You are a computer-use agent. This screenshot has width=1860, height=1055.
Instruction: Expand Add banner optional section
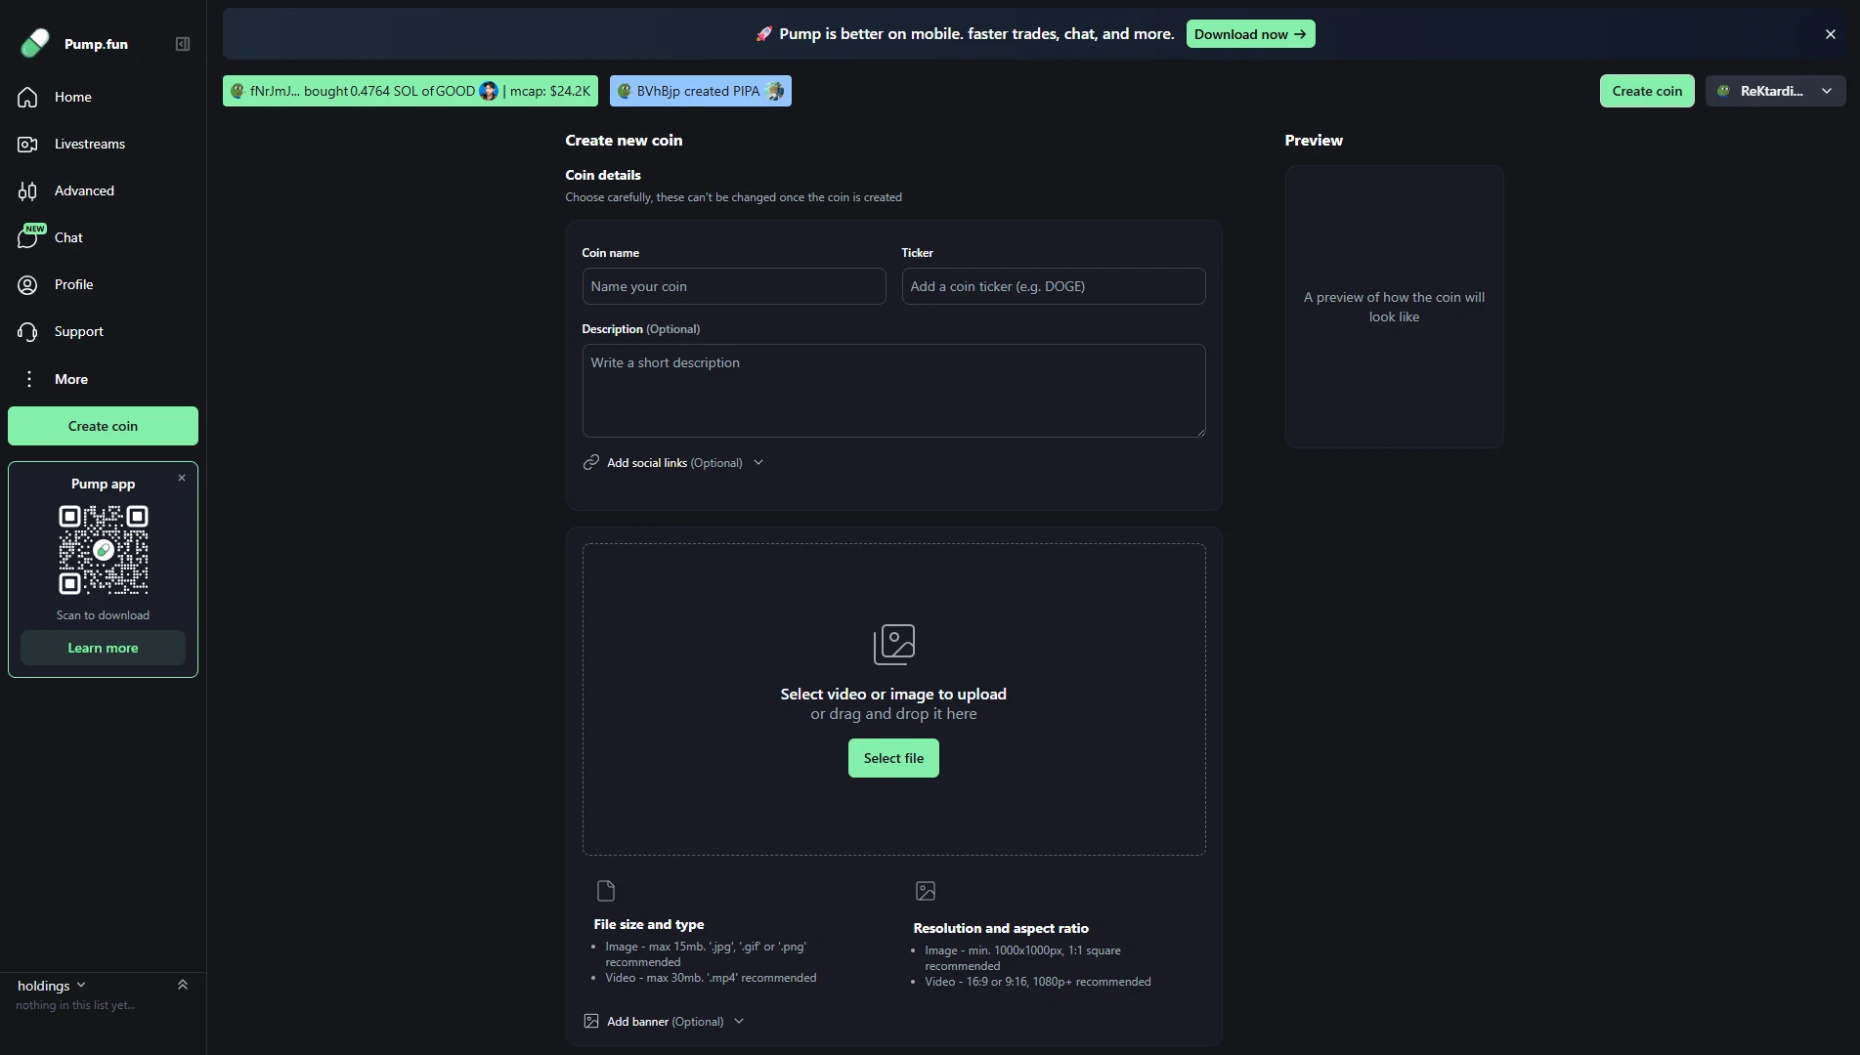664,1022
